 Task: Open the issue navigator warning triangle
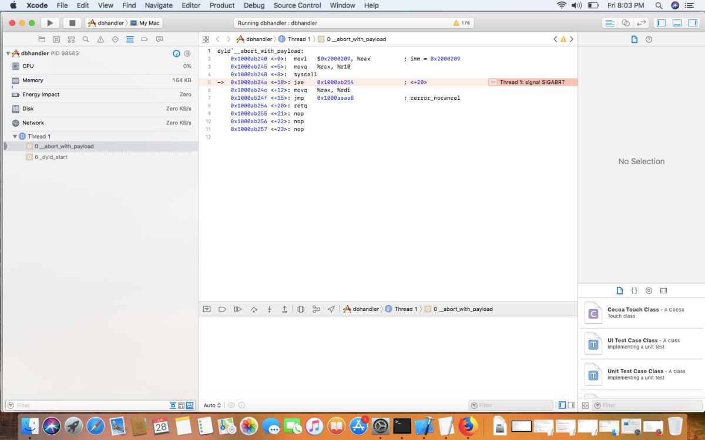click(100, 39)
